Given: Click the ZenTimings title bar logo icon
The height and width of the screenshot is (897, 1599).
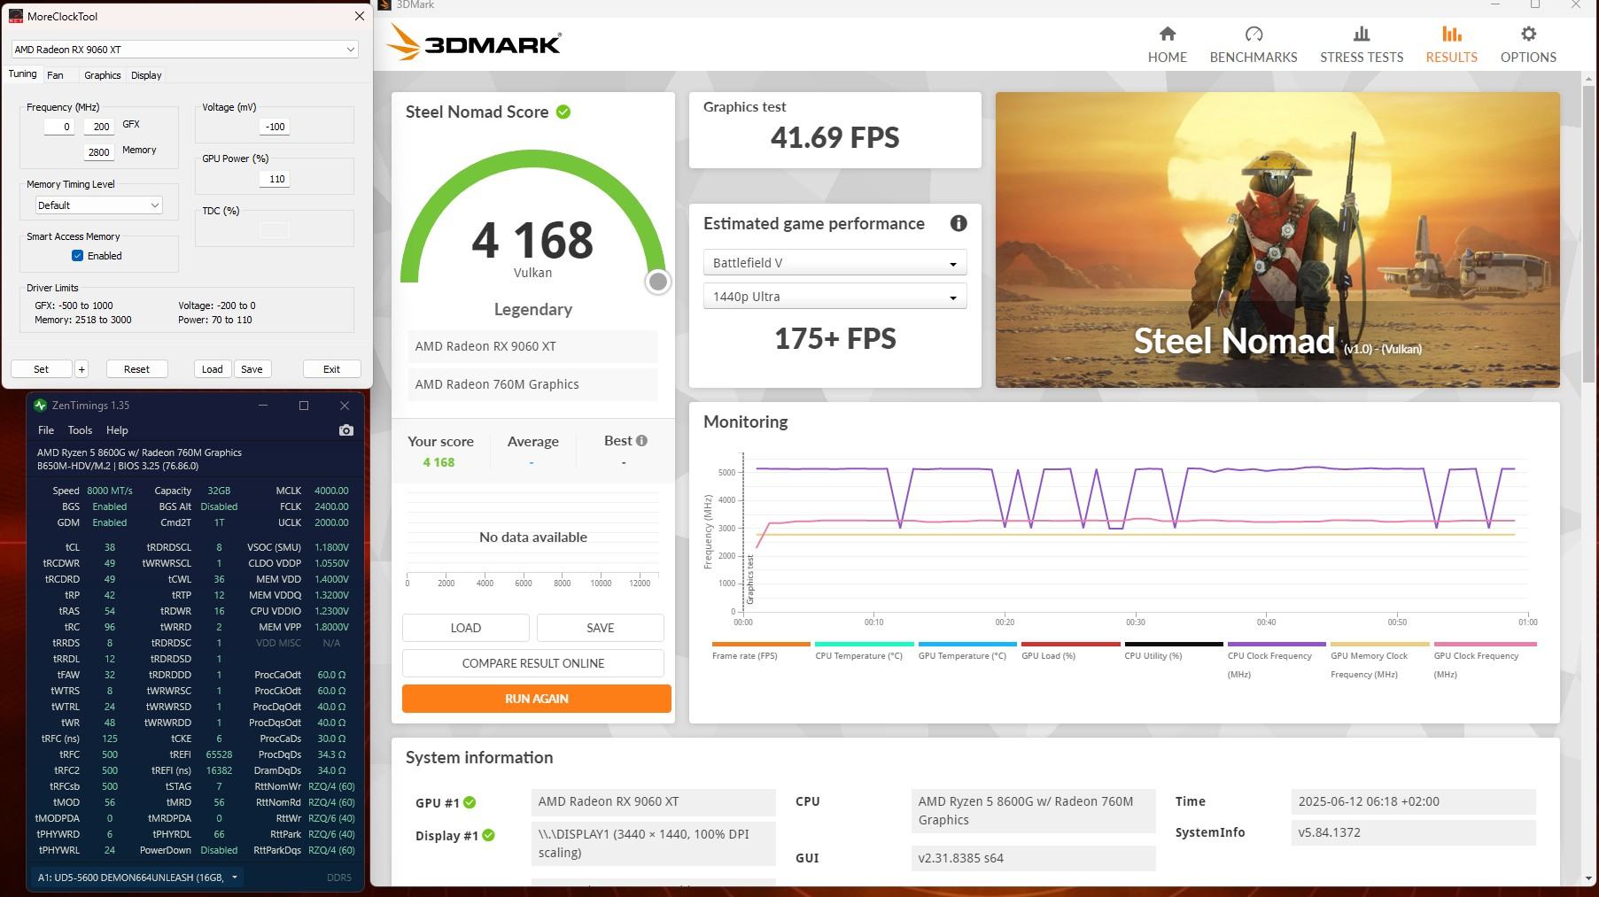Looking at the screenshot, I should pyautogui.click(x=40, y=406).
